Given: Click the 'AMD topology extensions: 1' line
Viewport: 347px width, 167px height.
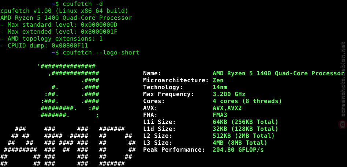Looking at the screenshot, I should (x=52, y=39).
